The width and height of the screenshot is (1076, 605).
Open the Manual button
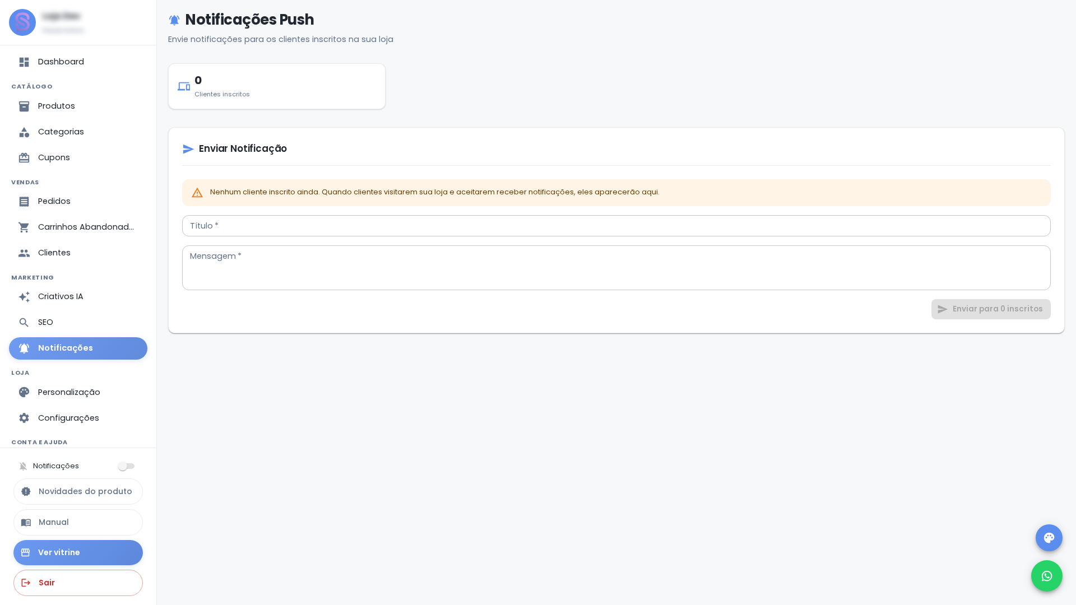[x=78, y=522]
